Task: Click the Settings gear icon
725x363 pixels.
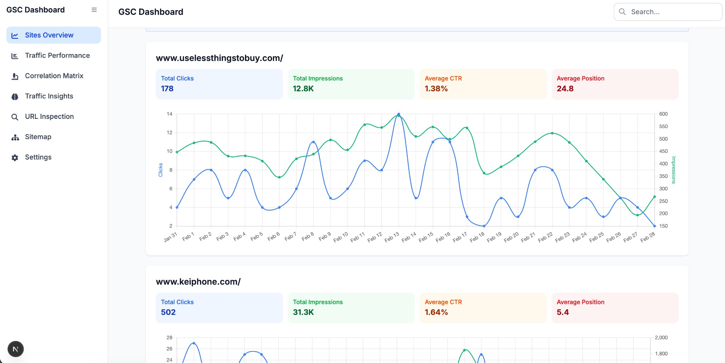Action: pos(15,157)
